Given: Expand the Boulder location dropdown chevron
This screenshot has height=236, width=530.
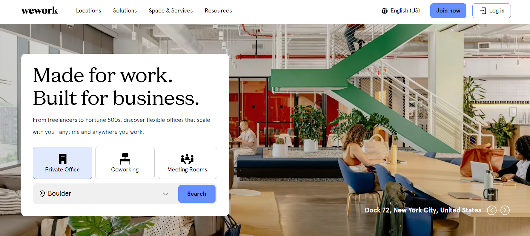Looking at the screenshot, I should coord(165,194).
